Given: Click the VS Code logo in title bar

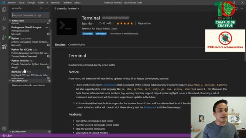Looking at the screenshot, I should click(x=3, y=3).
